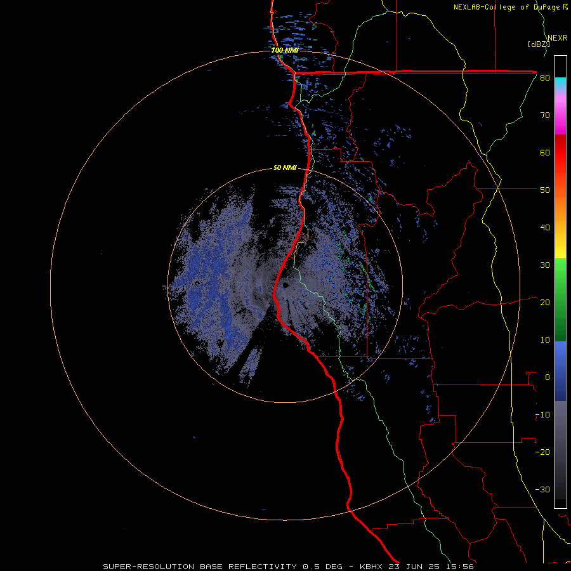Click the 40 value on dBZ scale
The width and height of the screenshot is (571, 571).
pos(545,228)
